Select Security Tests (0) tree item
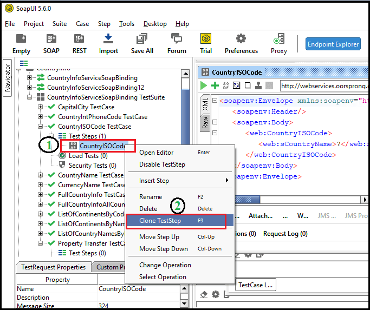Viewport: 370px width, 310px height. 92,166
